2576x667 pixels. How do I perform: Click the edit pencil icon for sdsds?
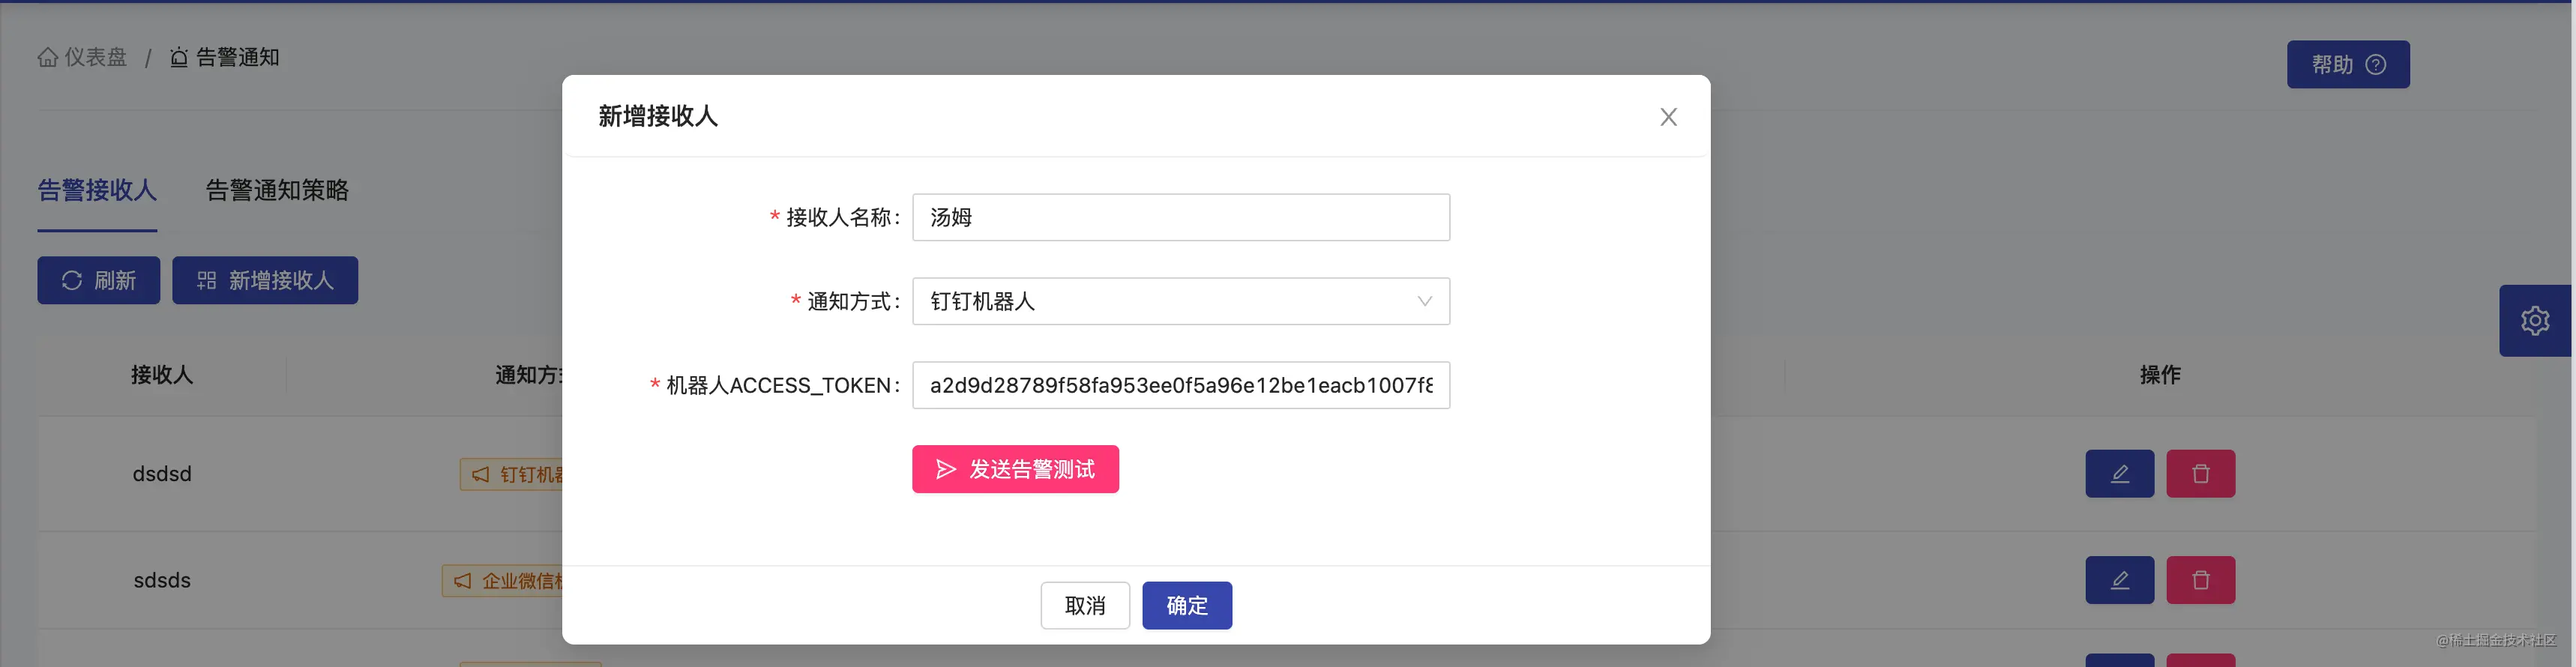(x=2119, y=580)
